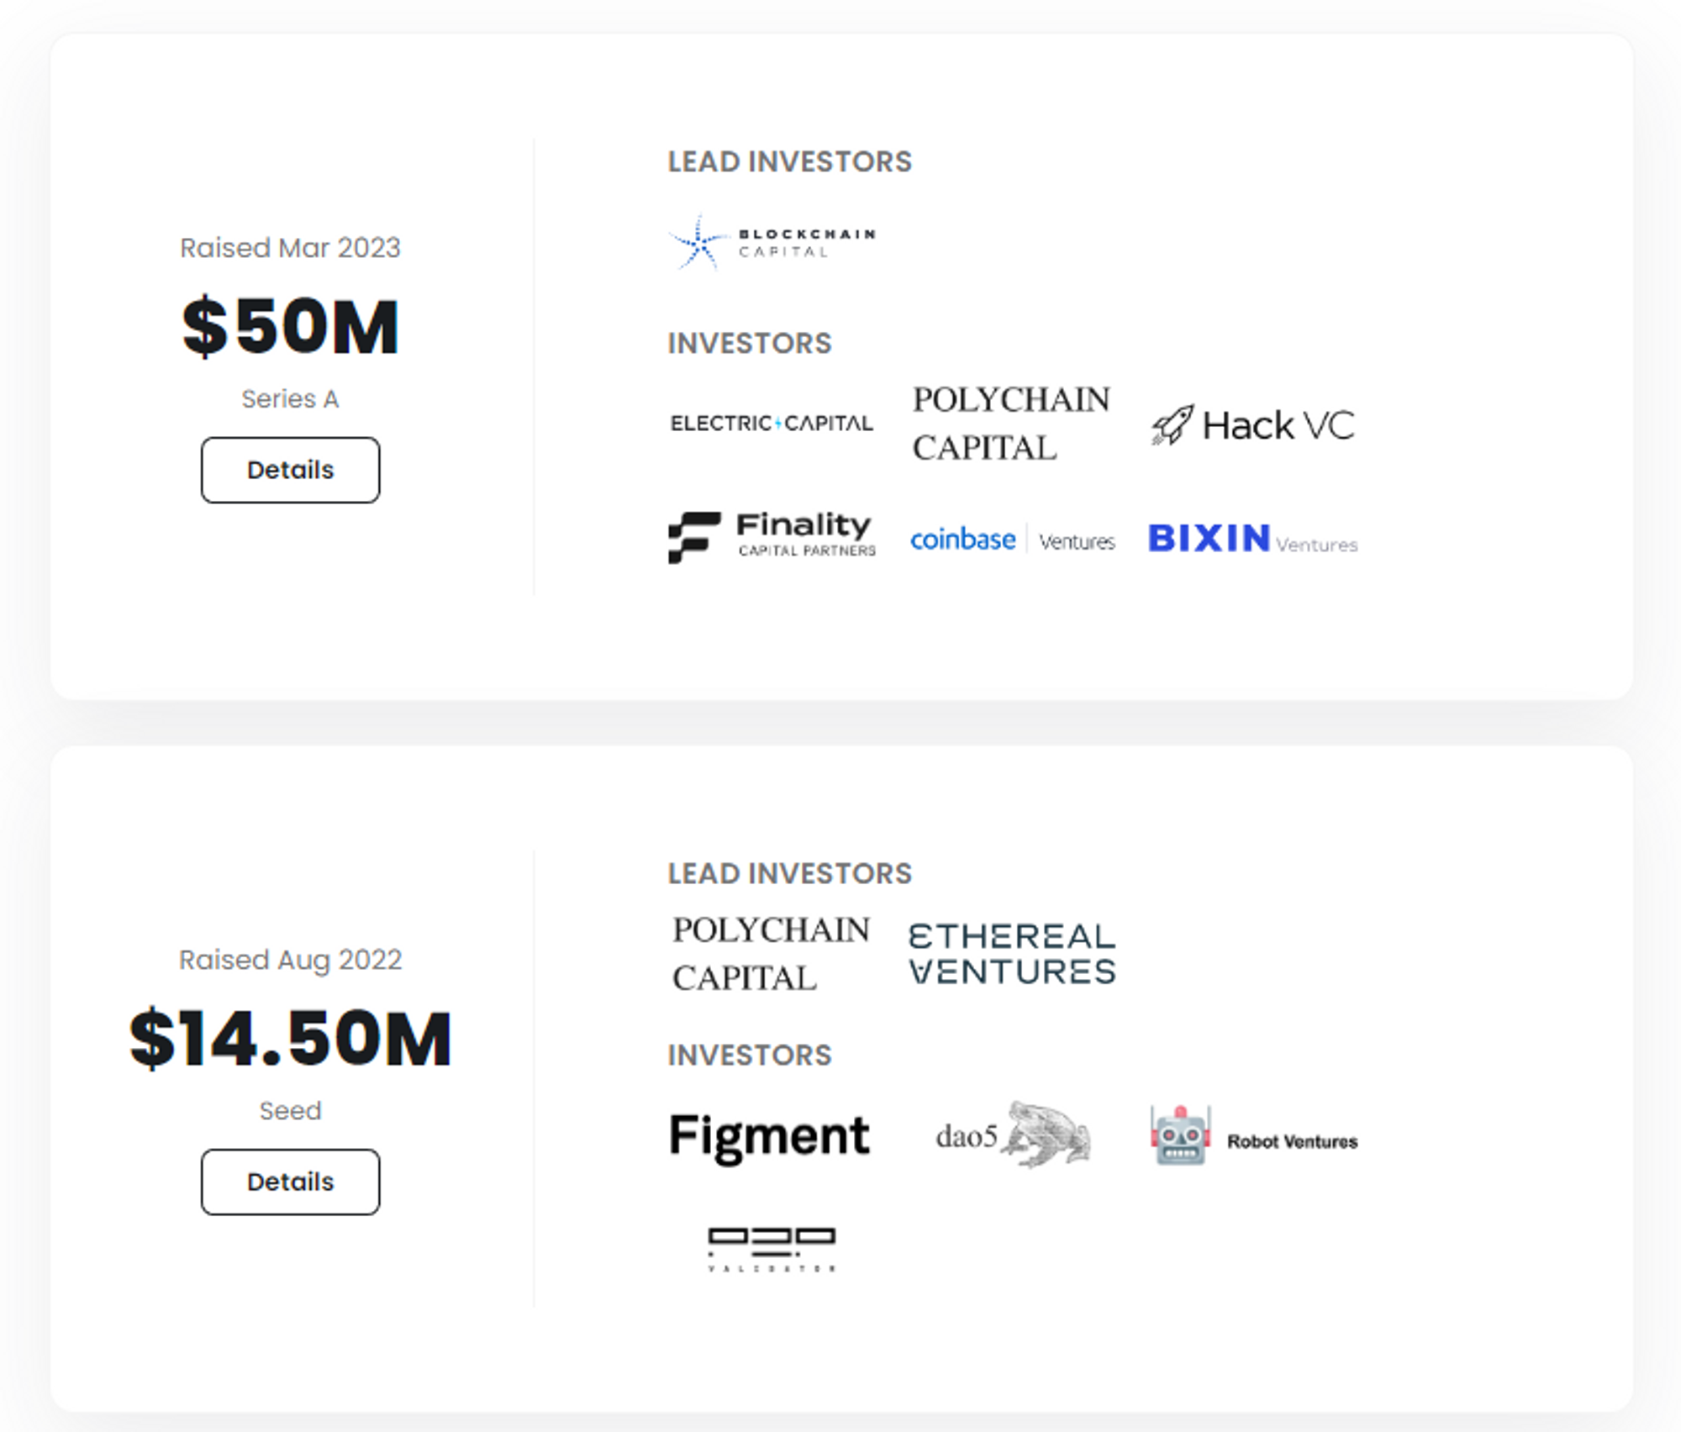The width and height of the screenshot is (1681, 1432).
Task: Select the Robot Ventures logo
Action: (x=1252, y=1136)
